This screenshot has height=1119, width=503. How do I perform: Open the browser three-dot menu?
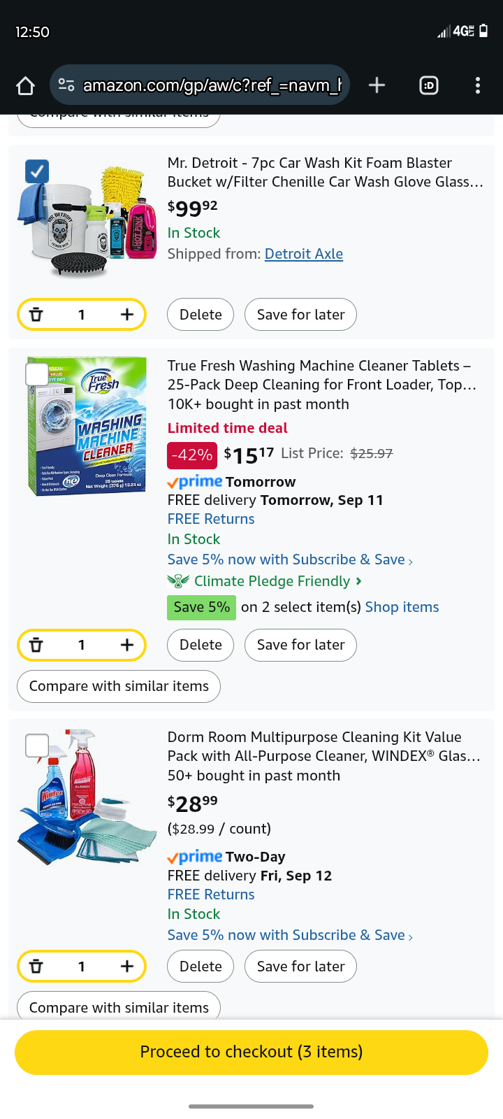478,85
